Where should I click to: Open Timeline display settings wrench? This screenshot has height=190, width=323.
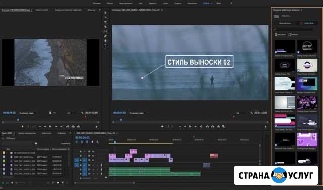coord(97,142)
